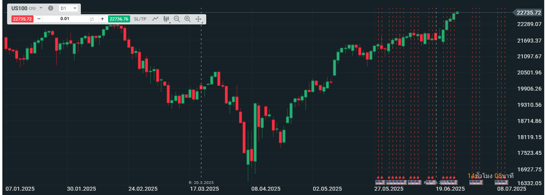
Task: Click the R: 20.3.2025 rollover marker label
Action: pos(201,182)
